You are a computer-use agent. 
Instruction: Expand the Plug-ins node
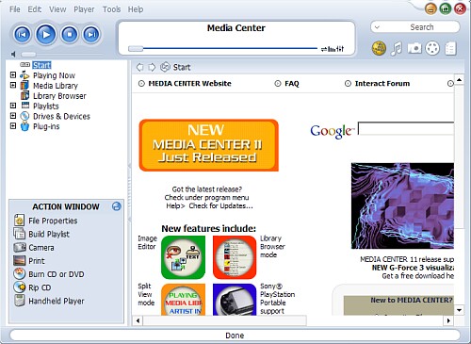(x=13, y=126)
